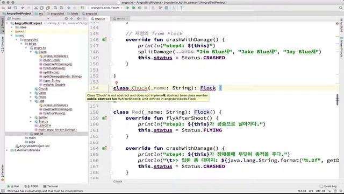The width and height of the screenshot is (344, 194).
Task: Click angrybird in navigation breadcrumb
Action: pyautogui.click(x=55, y=13)
